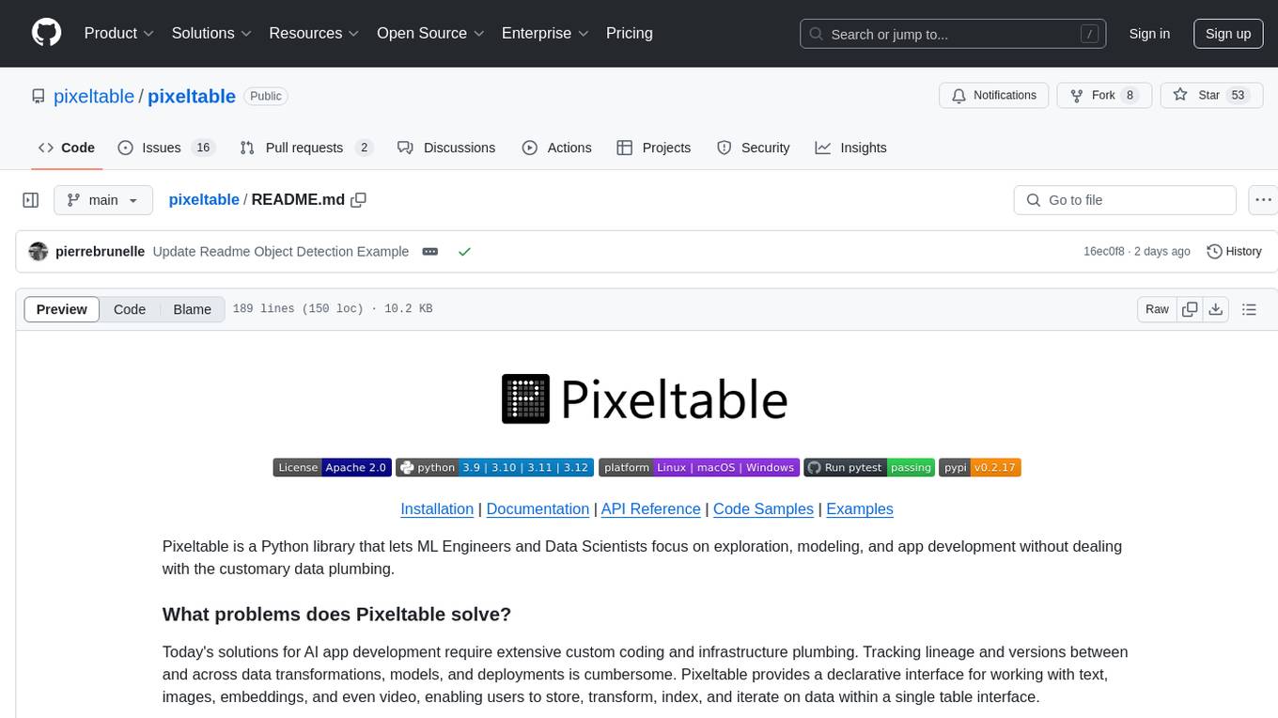Click the '189 lines (150 loc) · 10.2 KB' text
The height and width of the screenshot is (718, 1278).
[332, 309]
